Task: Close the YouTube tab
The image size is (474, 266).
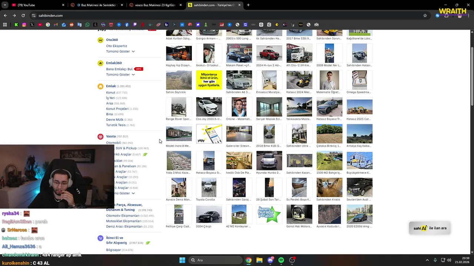Action: point(63,5)
